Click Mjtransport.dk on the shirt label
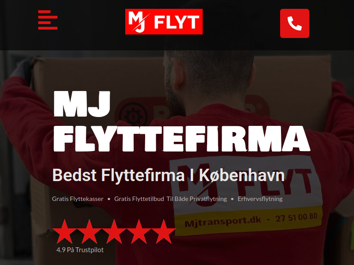The width and height of the screenshot is (354, 265). (223, 222)
